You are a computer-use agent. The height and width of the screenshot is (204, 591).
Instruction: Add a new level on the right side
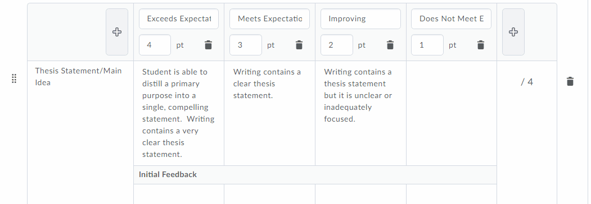click(x=513, y=32)
